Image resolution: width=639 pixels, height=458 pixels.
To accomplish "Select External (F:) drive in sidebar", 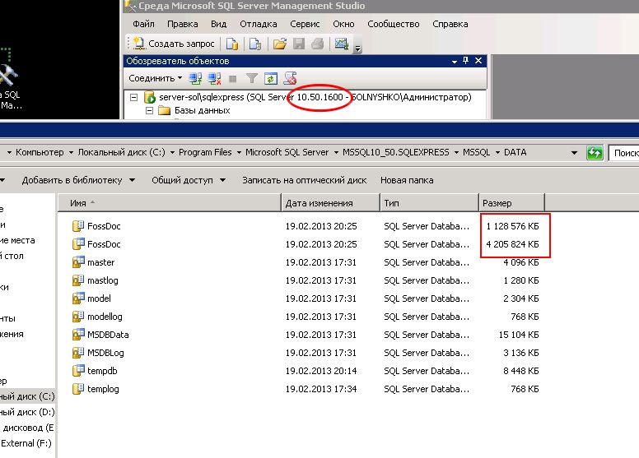I will pyautogui.click(x=26, y=443).
